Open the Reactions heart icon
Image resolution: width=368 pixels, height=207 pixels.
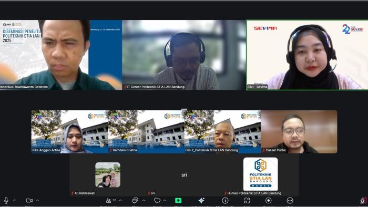coord(157,201)
